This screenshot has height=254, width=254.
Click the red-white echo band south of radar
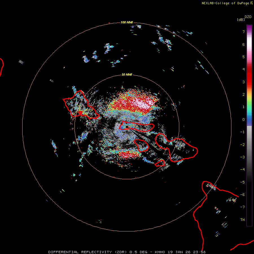[128, 154]
